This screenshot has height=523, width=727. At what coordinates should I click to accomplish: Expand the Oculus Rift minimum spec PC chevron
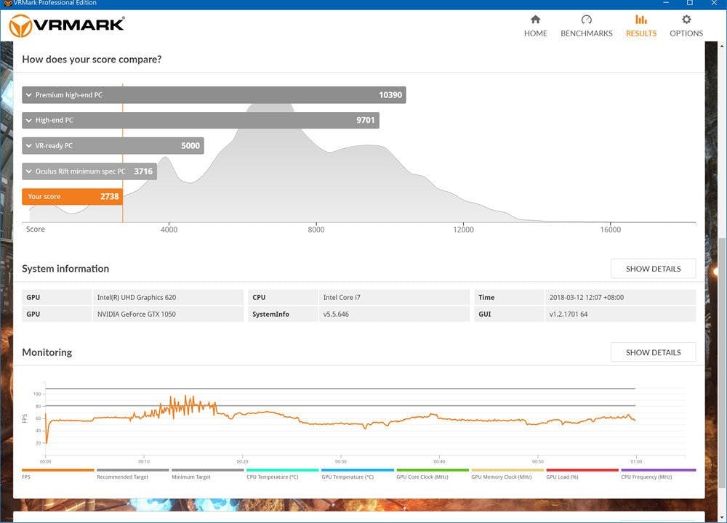[x=29, y=171]
